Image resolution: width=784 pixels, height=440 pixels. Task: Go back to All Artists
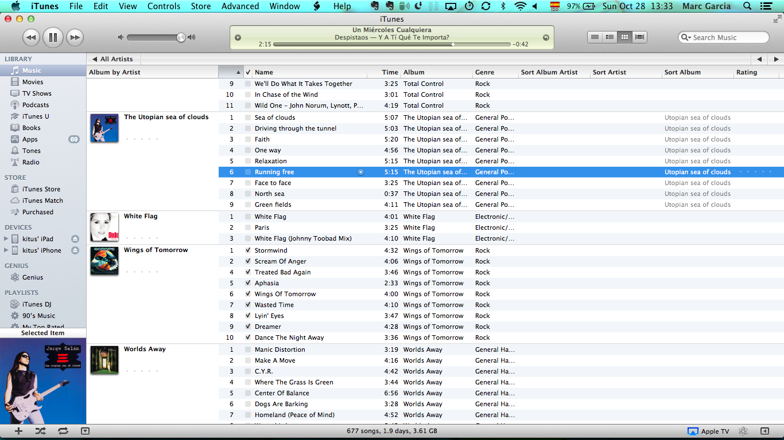coord(112,59)
